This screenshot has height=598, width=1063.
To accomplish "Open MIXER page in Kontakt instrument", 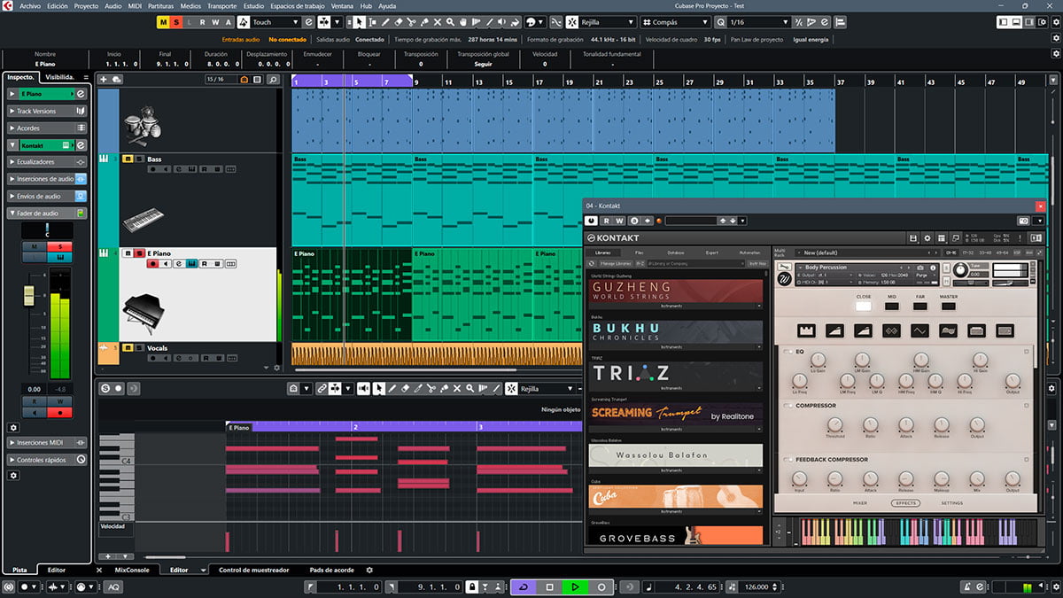I will 860,503.
